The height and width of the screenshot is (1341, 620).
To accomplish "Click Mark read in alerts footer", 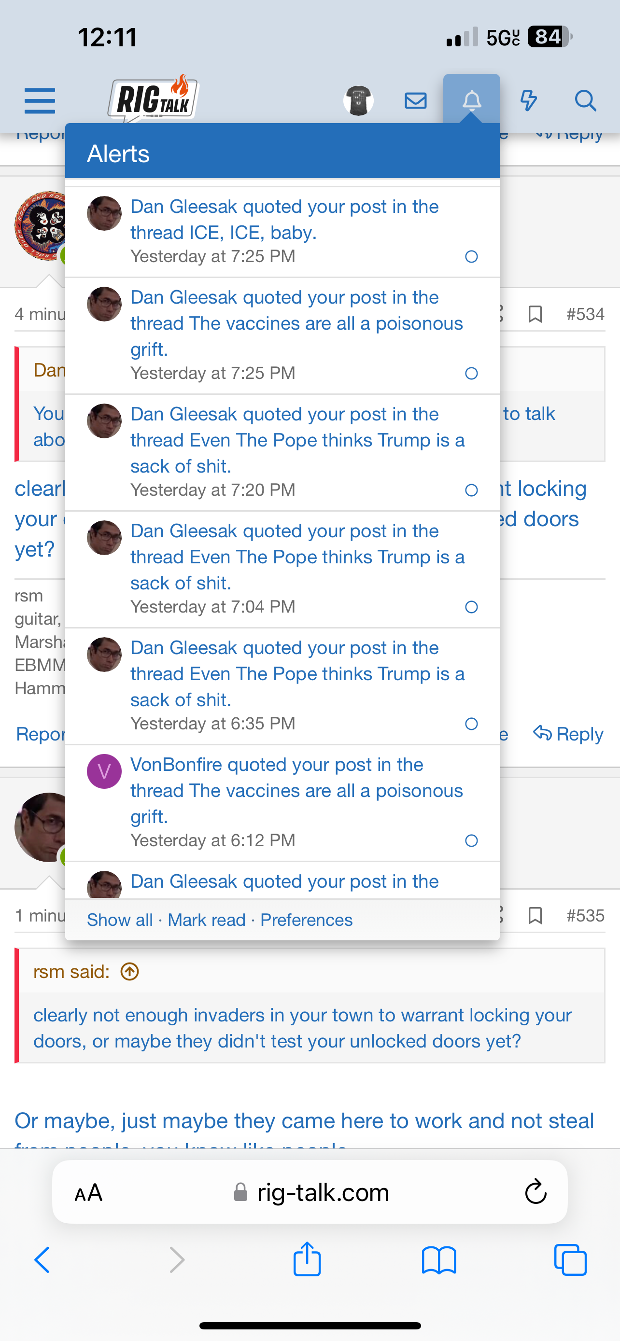I will click(206, 921).
